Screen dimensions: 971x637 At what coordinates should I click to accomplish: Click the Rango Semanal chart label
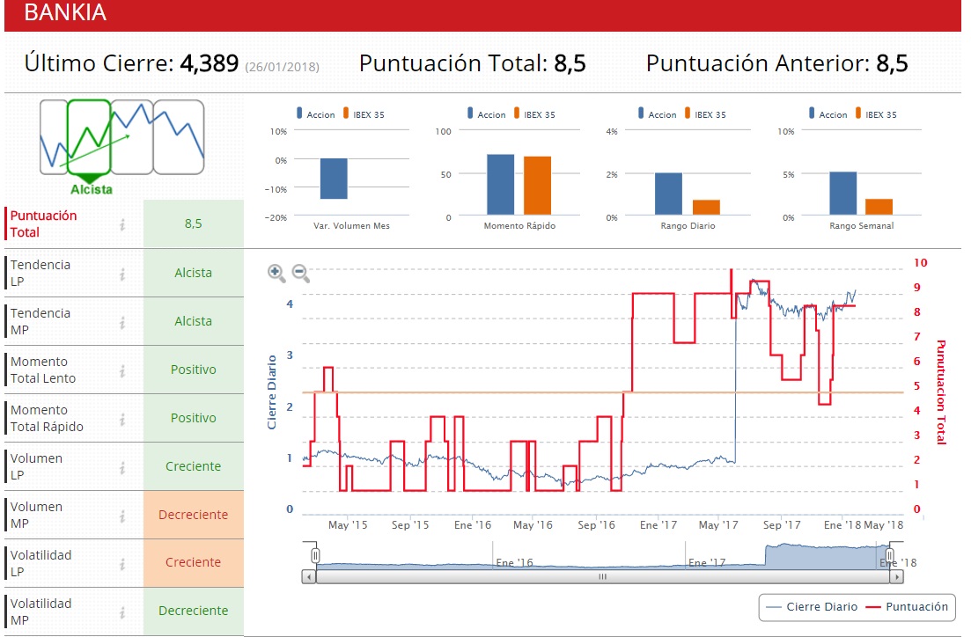[861, 226]
